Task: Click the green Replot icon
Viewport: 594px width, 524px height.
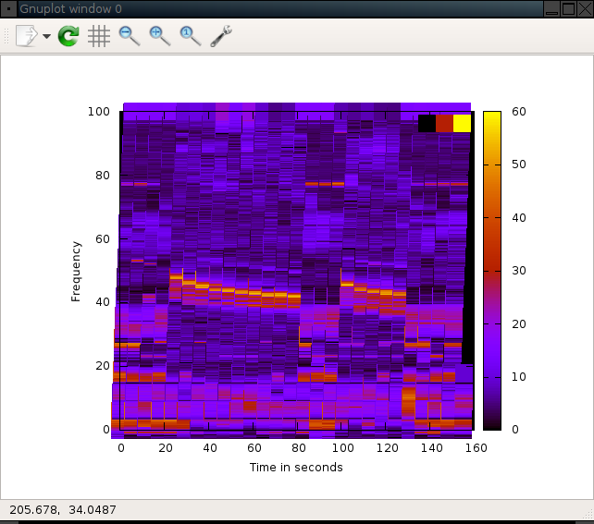Action: [68, 36]
